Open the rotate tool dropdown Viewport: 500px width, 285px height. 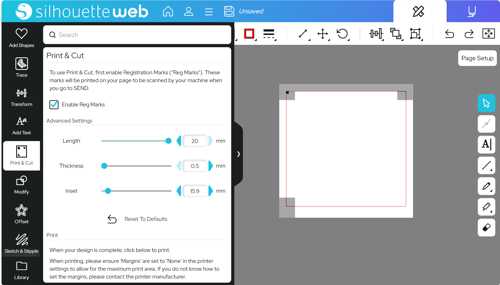pos(343,34)
